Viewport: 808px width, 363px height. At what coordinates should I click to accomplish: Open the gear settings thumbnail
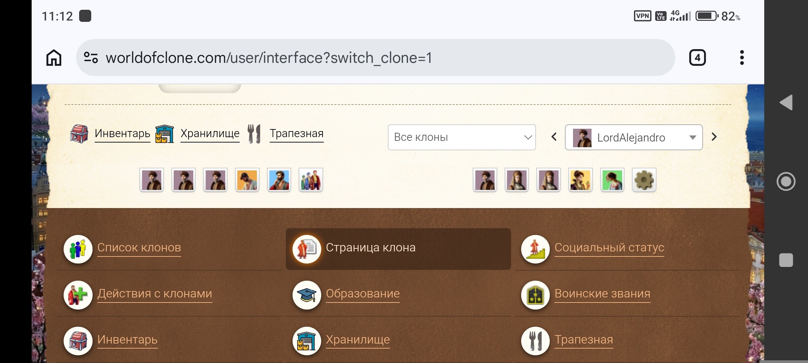tap(644, 180)
